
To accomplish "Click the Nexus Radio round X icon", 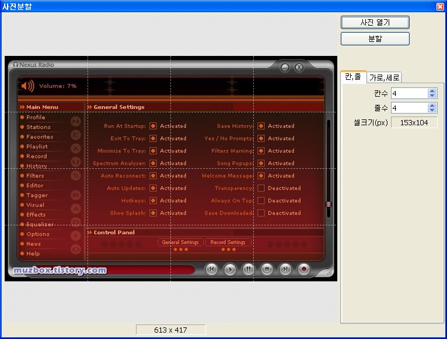I will point(299,68).
